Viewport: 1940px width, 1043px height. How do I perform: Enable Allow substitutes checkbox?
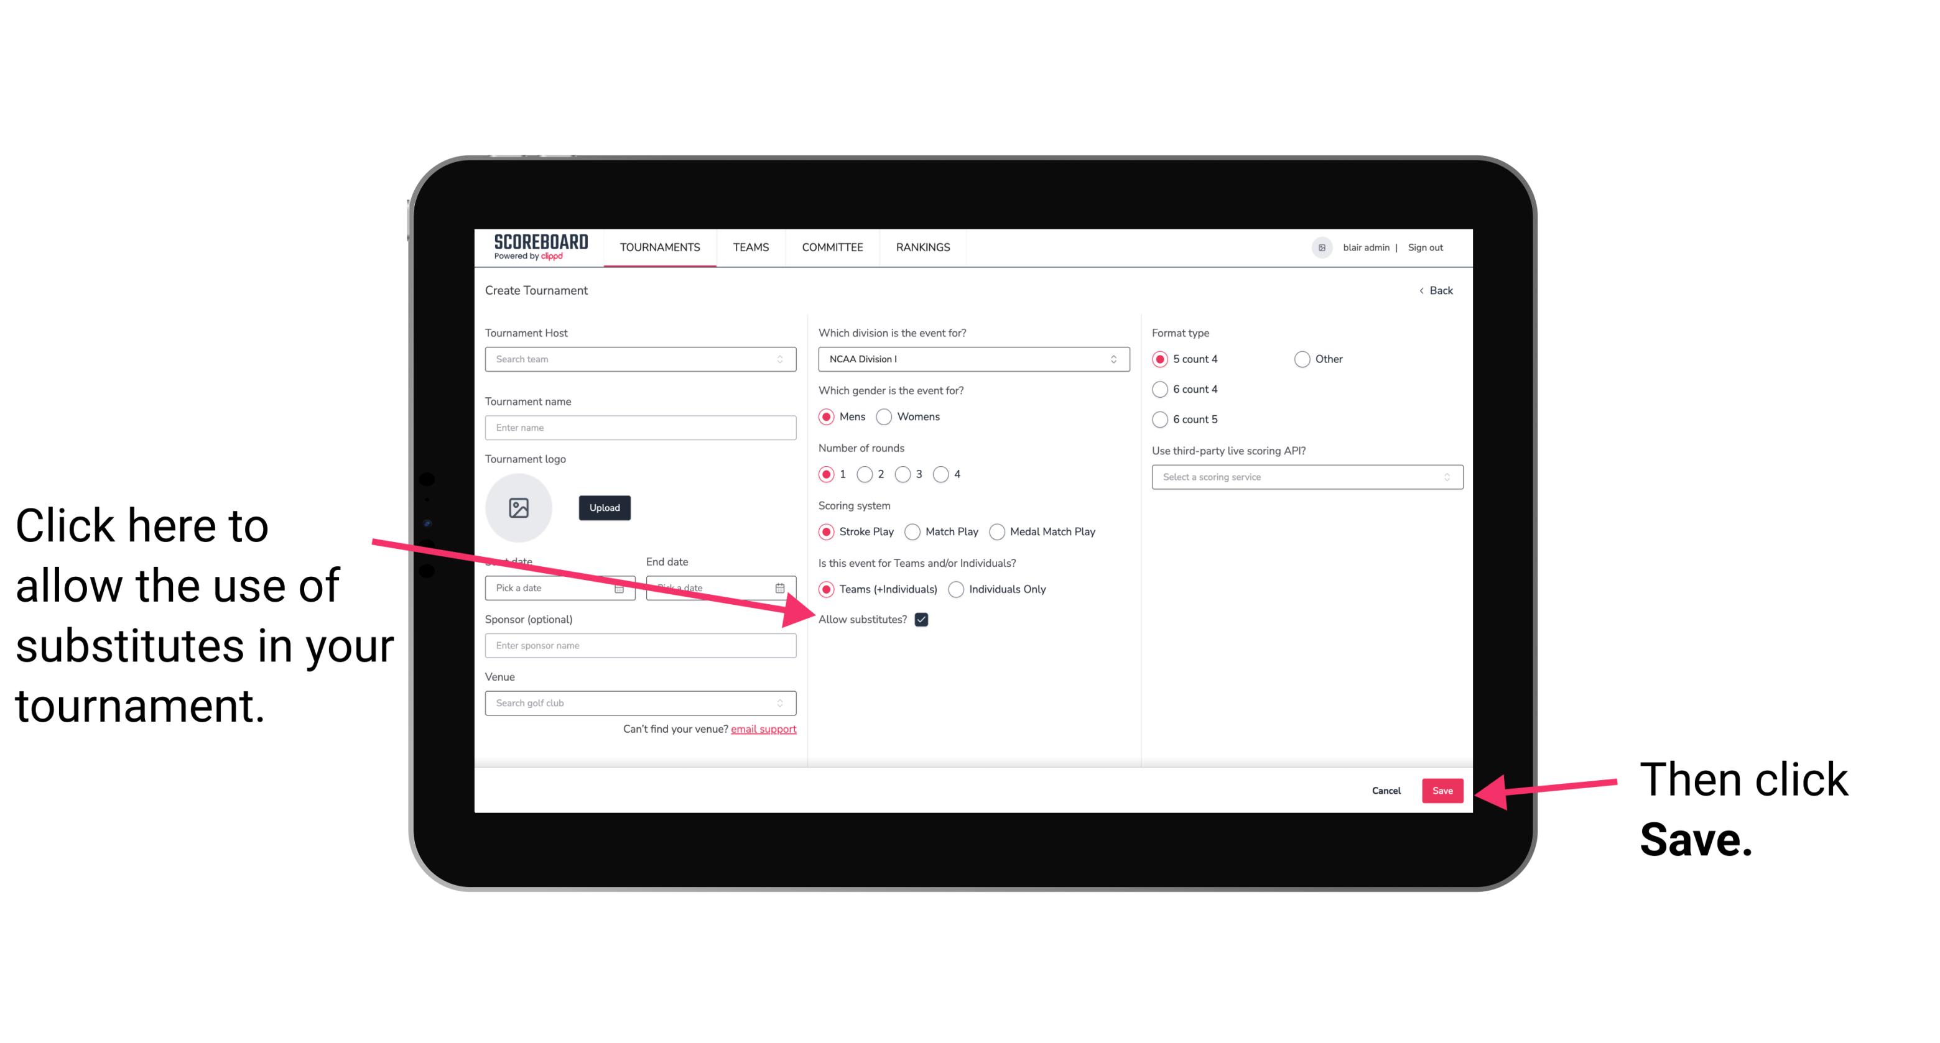pyautogui.click(x=924, y=620)
